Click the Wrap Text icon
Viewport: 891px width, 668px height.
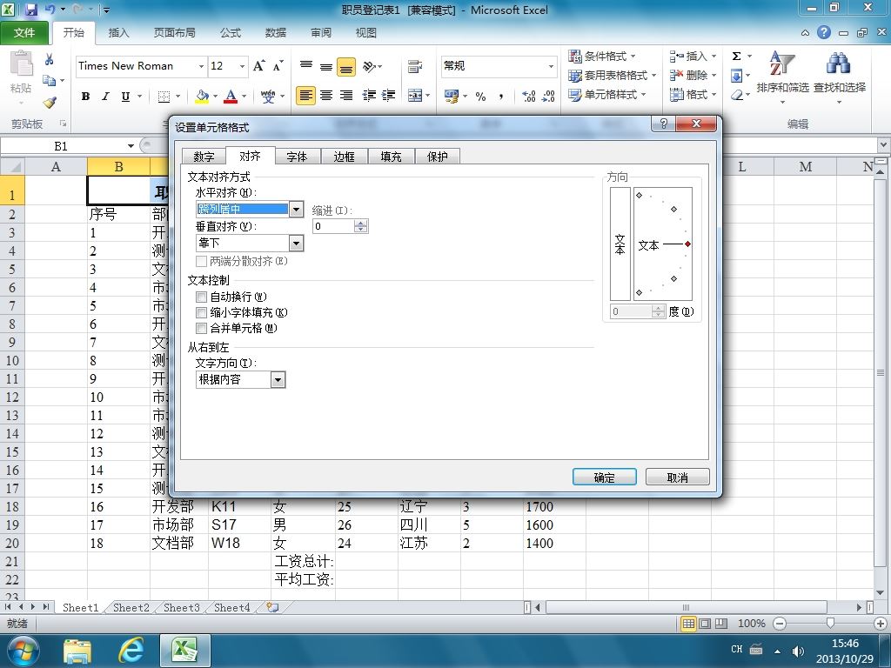415,66
